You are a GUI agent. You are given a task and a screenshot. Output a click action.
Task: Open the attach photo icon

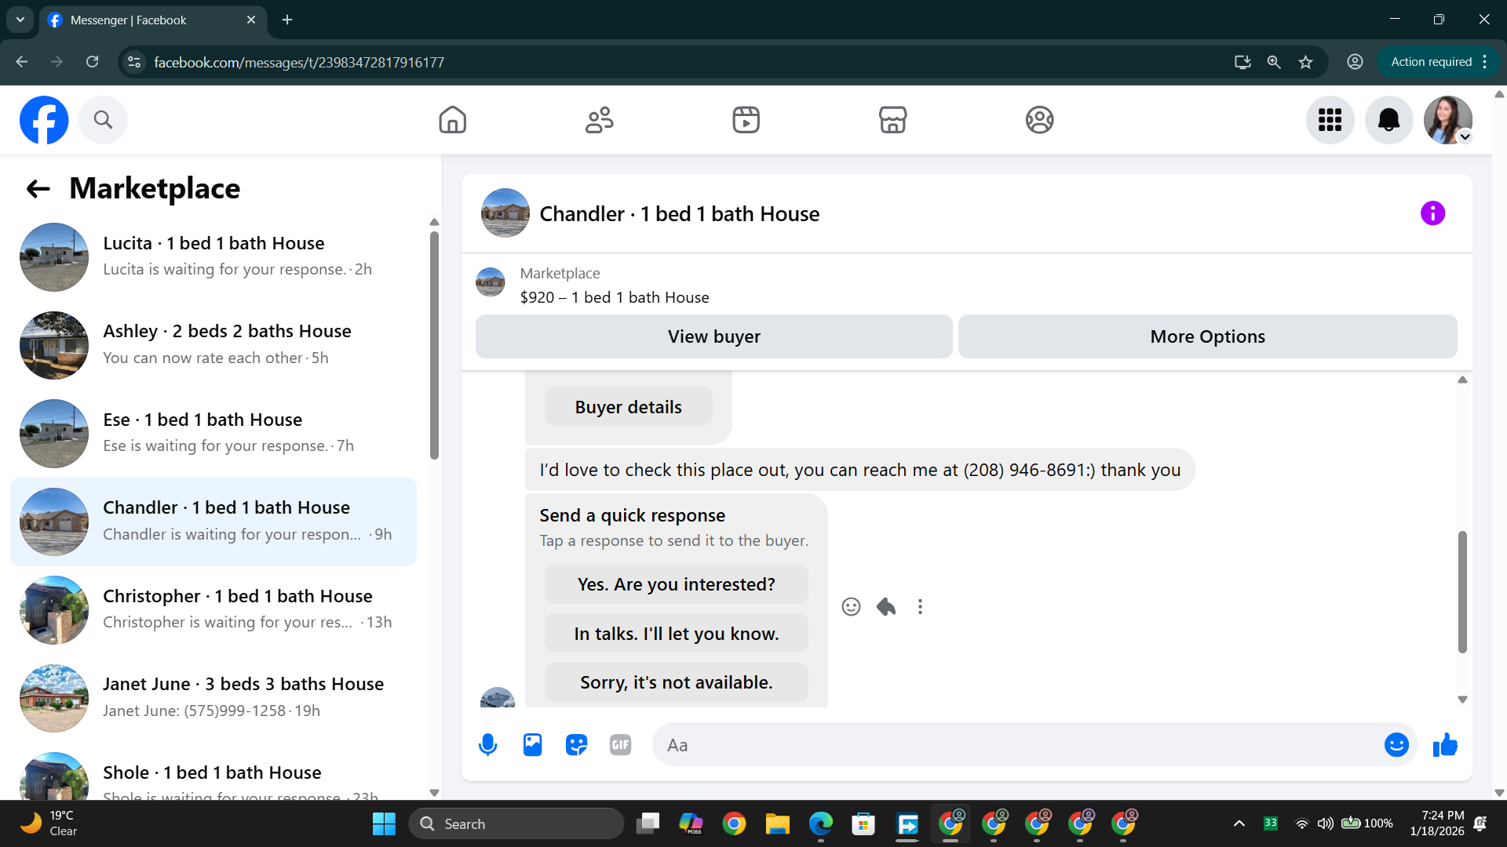[x=532, y=745]
